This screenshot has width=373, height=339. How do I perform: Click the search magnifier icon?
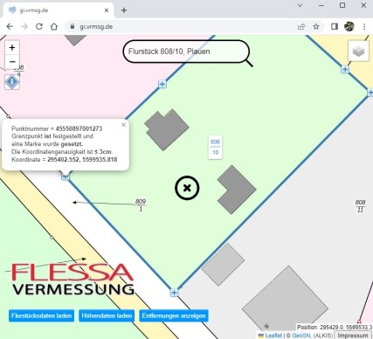tap(249, 63)
